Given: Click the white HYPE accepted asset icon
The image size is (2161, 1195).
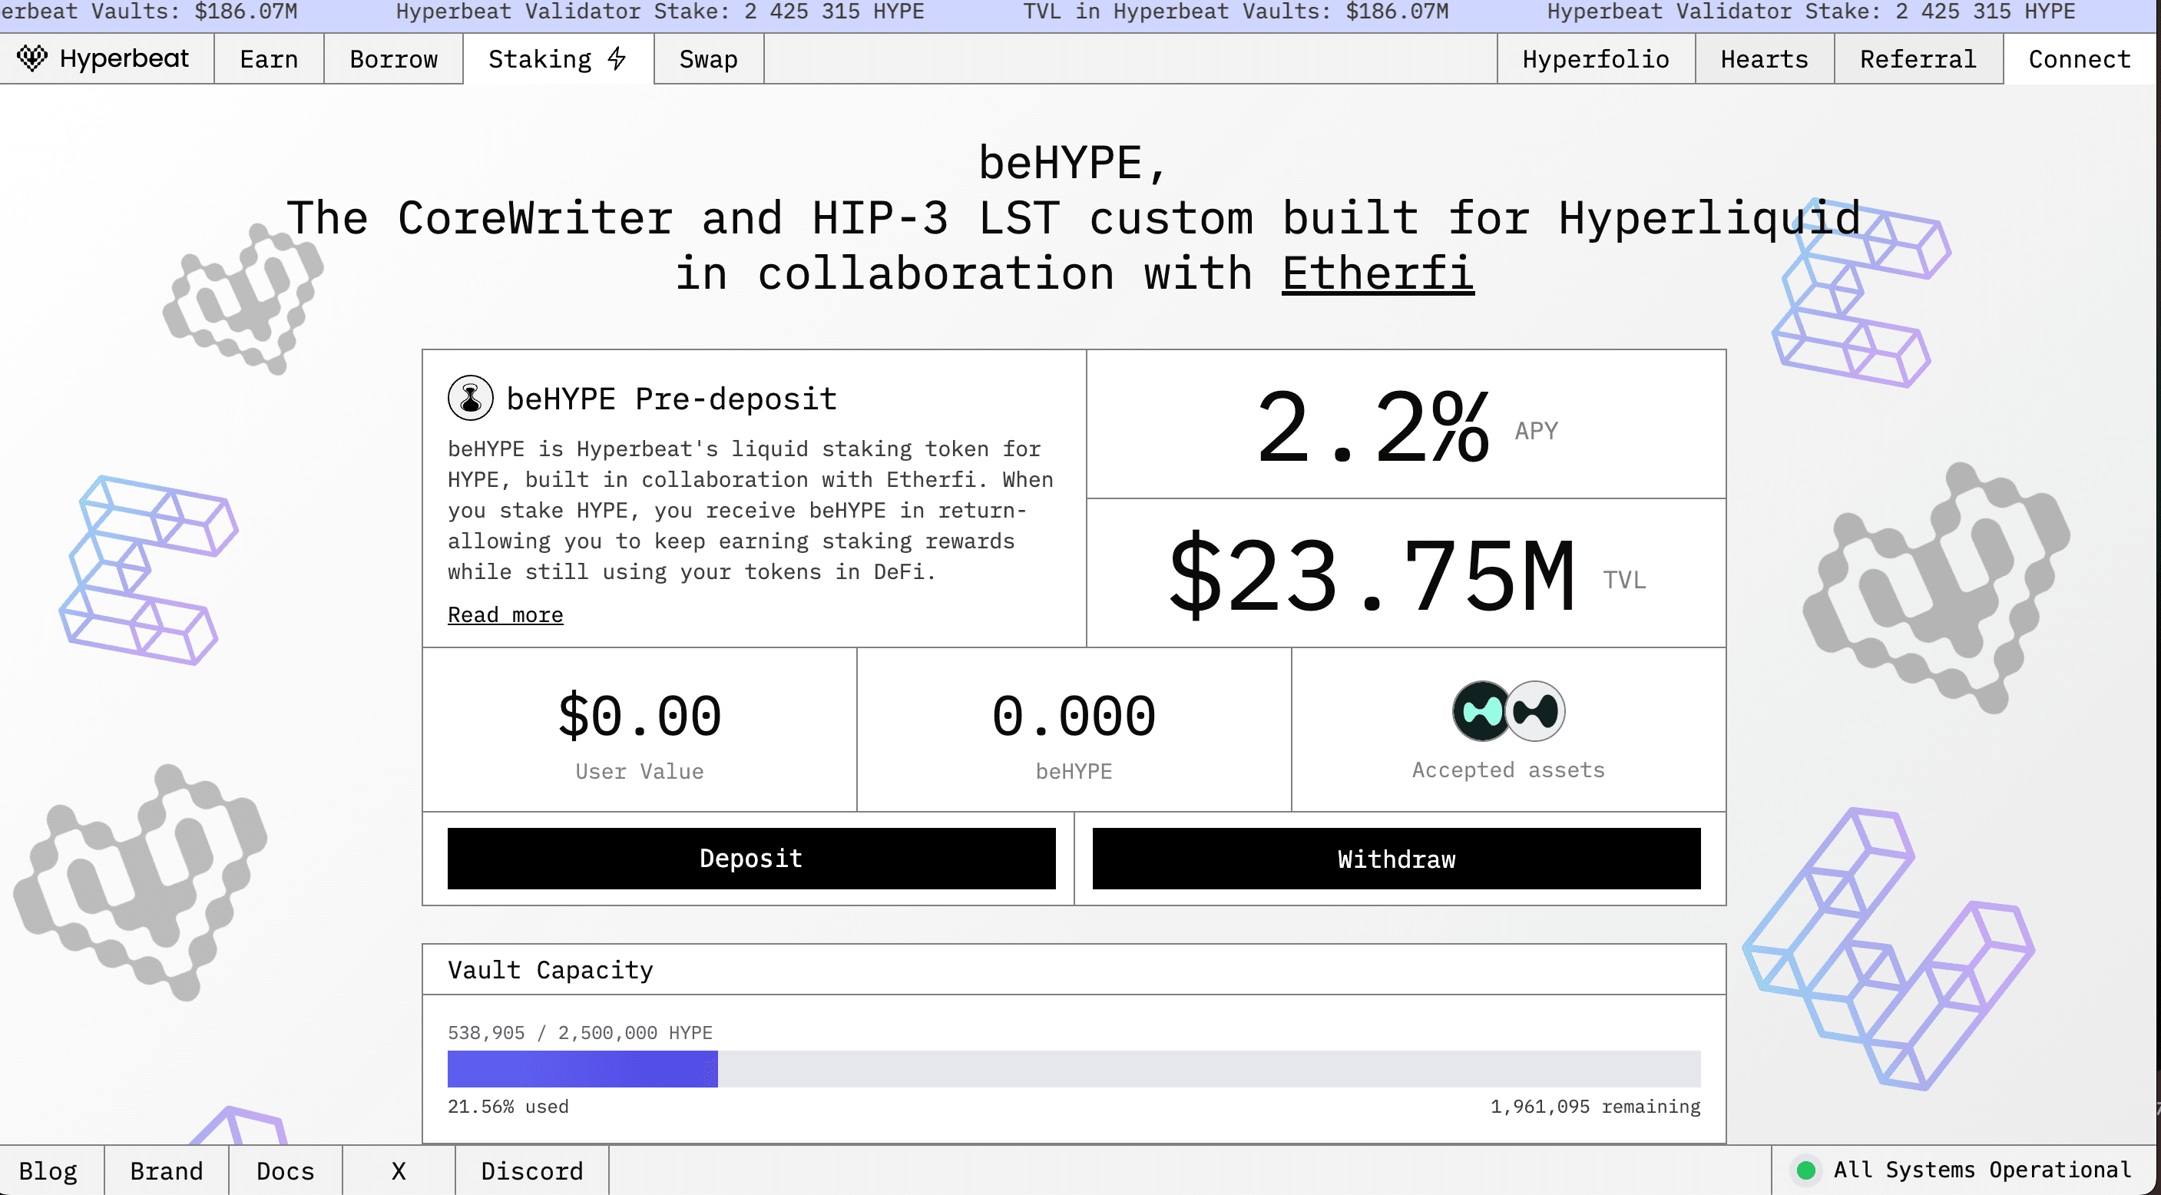Looking at the screenshot, I should click(x=1535, y=711).
